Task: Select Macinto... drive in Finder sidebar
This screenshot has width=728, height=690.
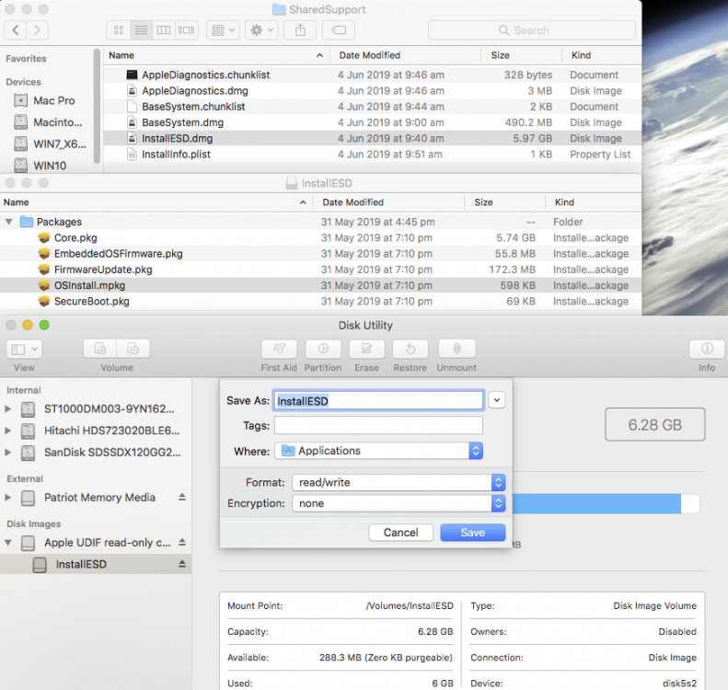Action: (x=48, y=122)
